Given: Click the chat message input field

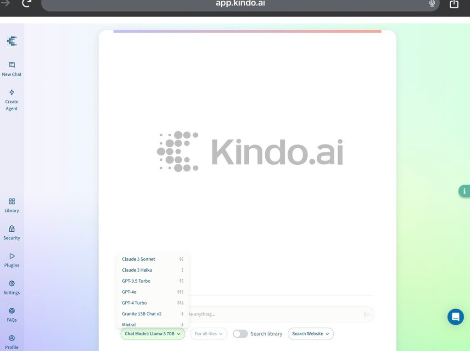Looking at the screenshot, I should pos(274,314).
